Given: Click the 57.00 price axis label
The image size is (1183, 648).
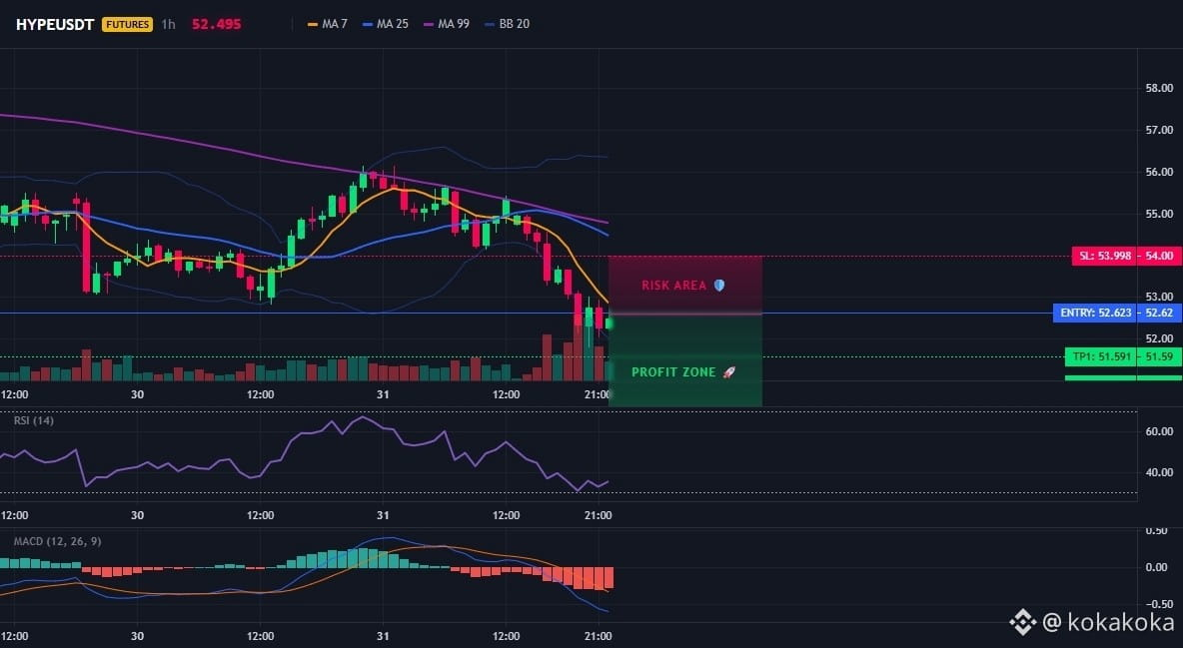Looking at the screenshot, I should pyautogui.click(x=1159, y=130).
